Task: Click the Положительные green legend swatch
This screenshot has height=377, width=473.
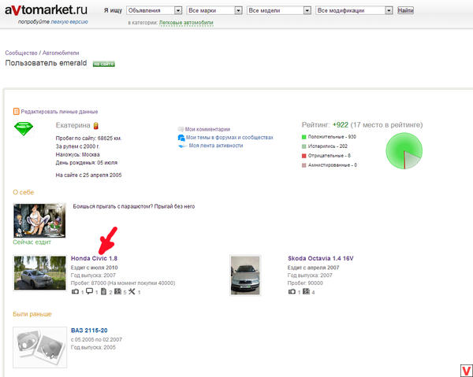Action: 304,137
